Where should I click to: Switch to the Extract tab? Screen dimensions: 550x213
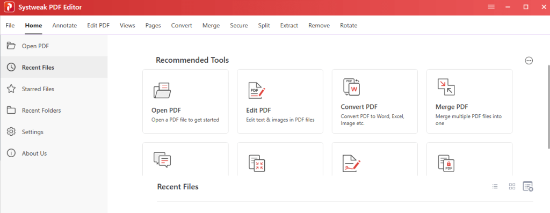pyautogui.click(x=289, y=26)
